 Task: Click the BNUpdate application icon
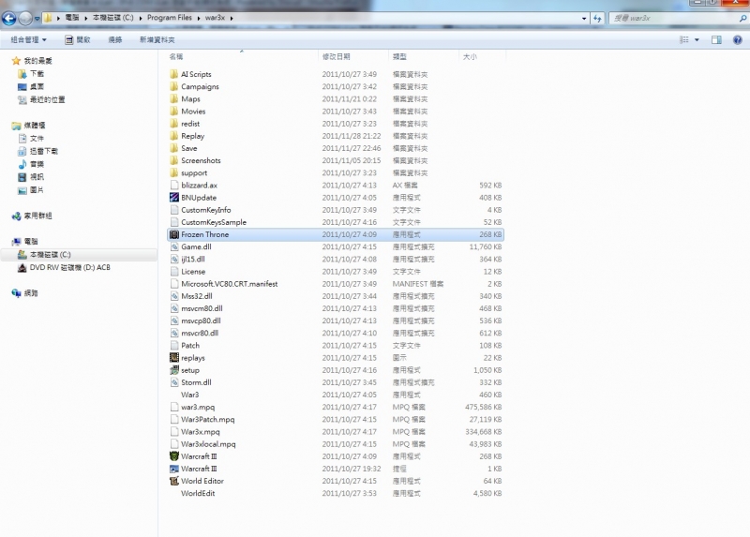(x=174, y=198)
